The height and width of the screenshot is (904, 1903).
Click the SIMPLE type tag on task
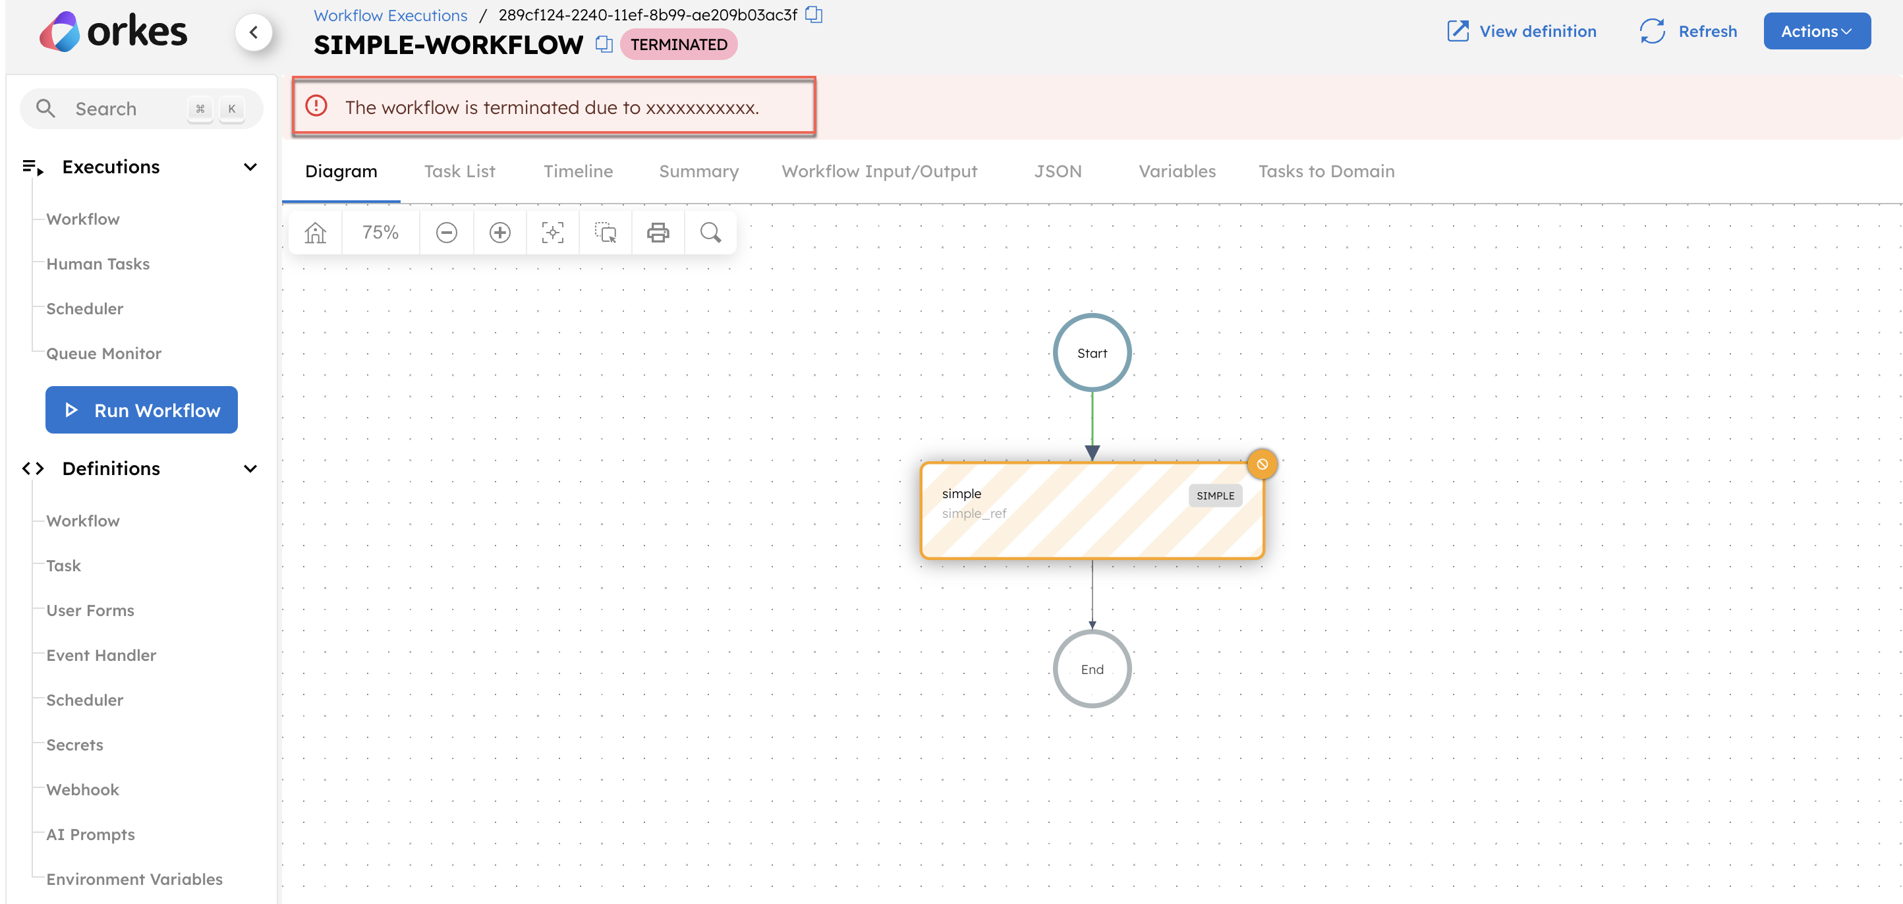pyautogui.click(x=1215, y=495)
